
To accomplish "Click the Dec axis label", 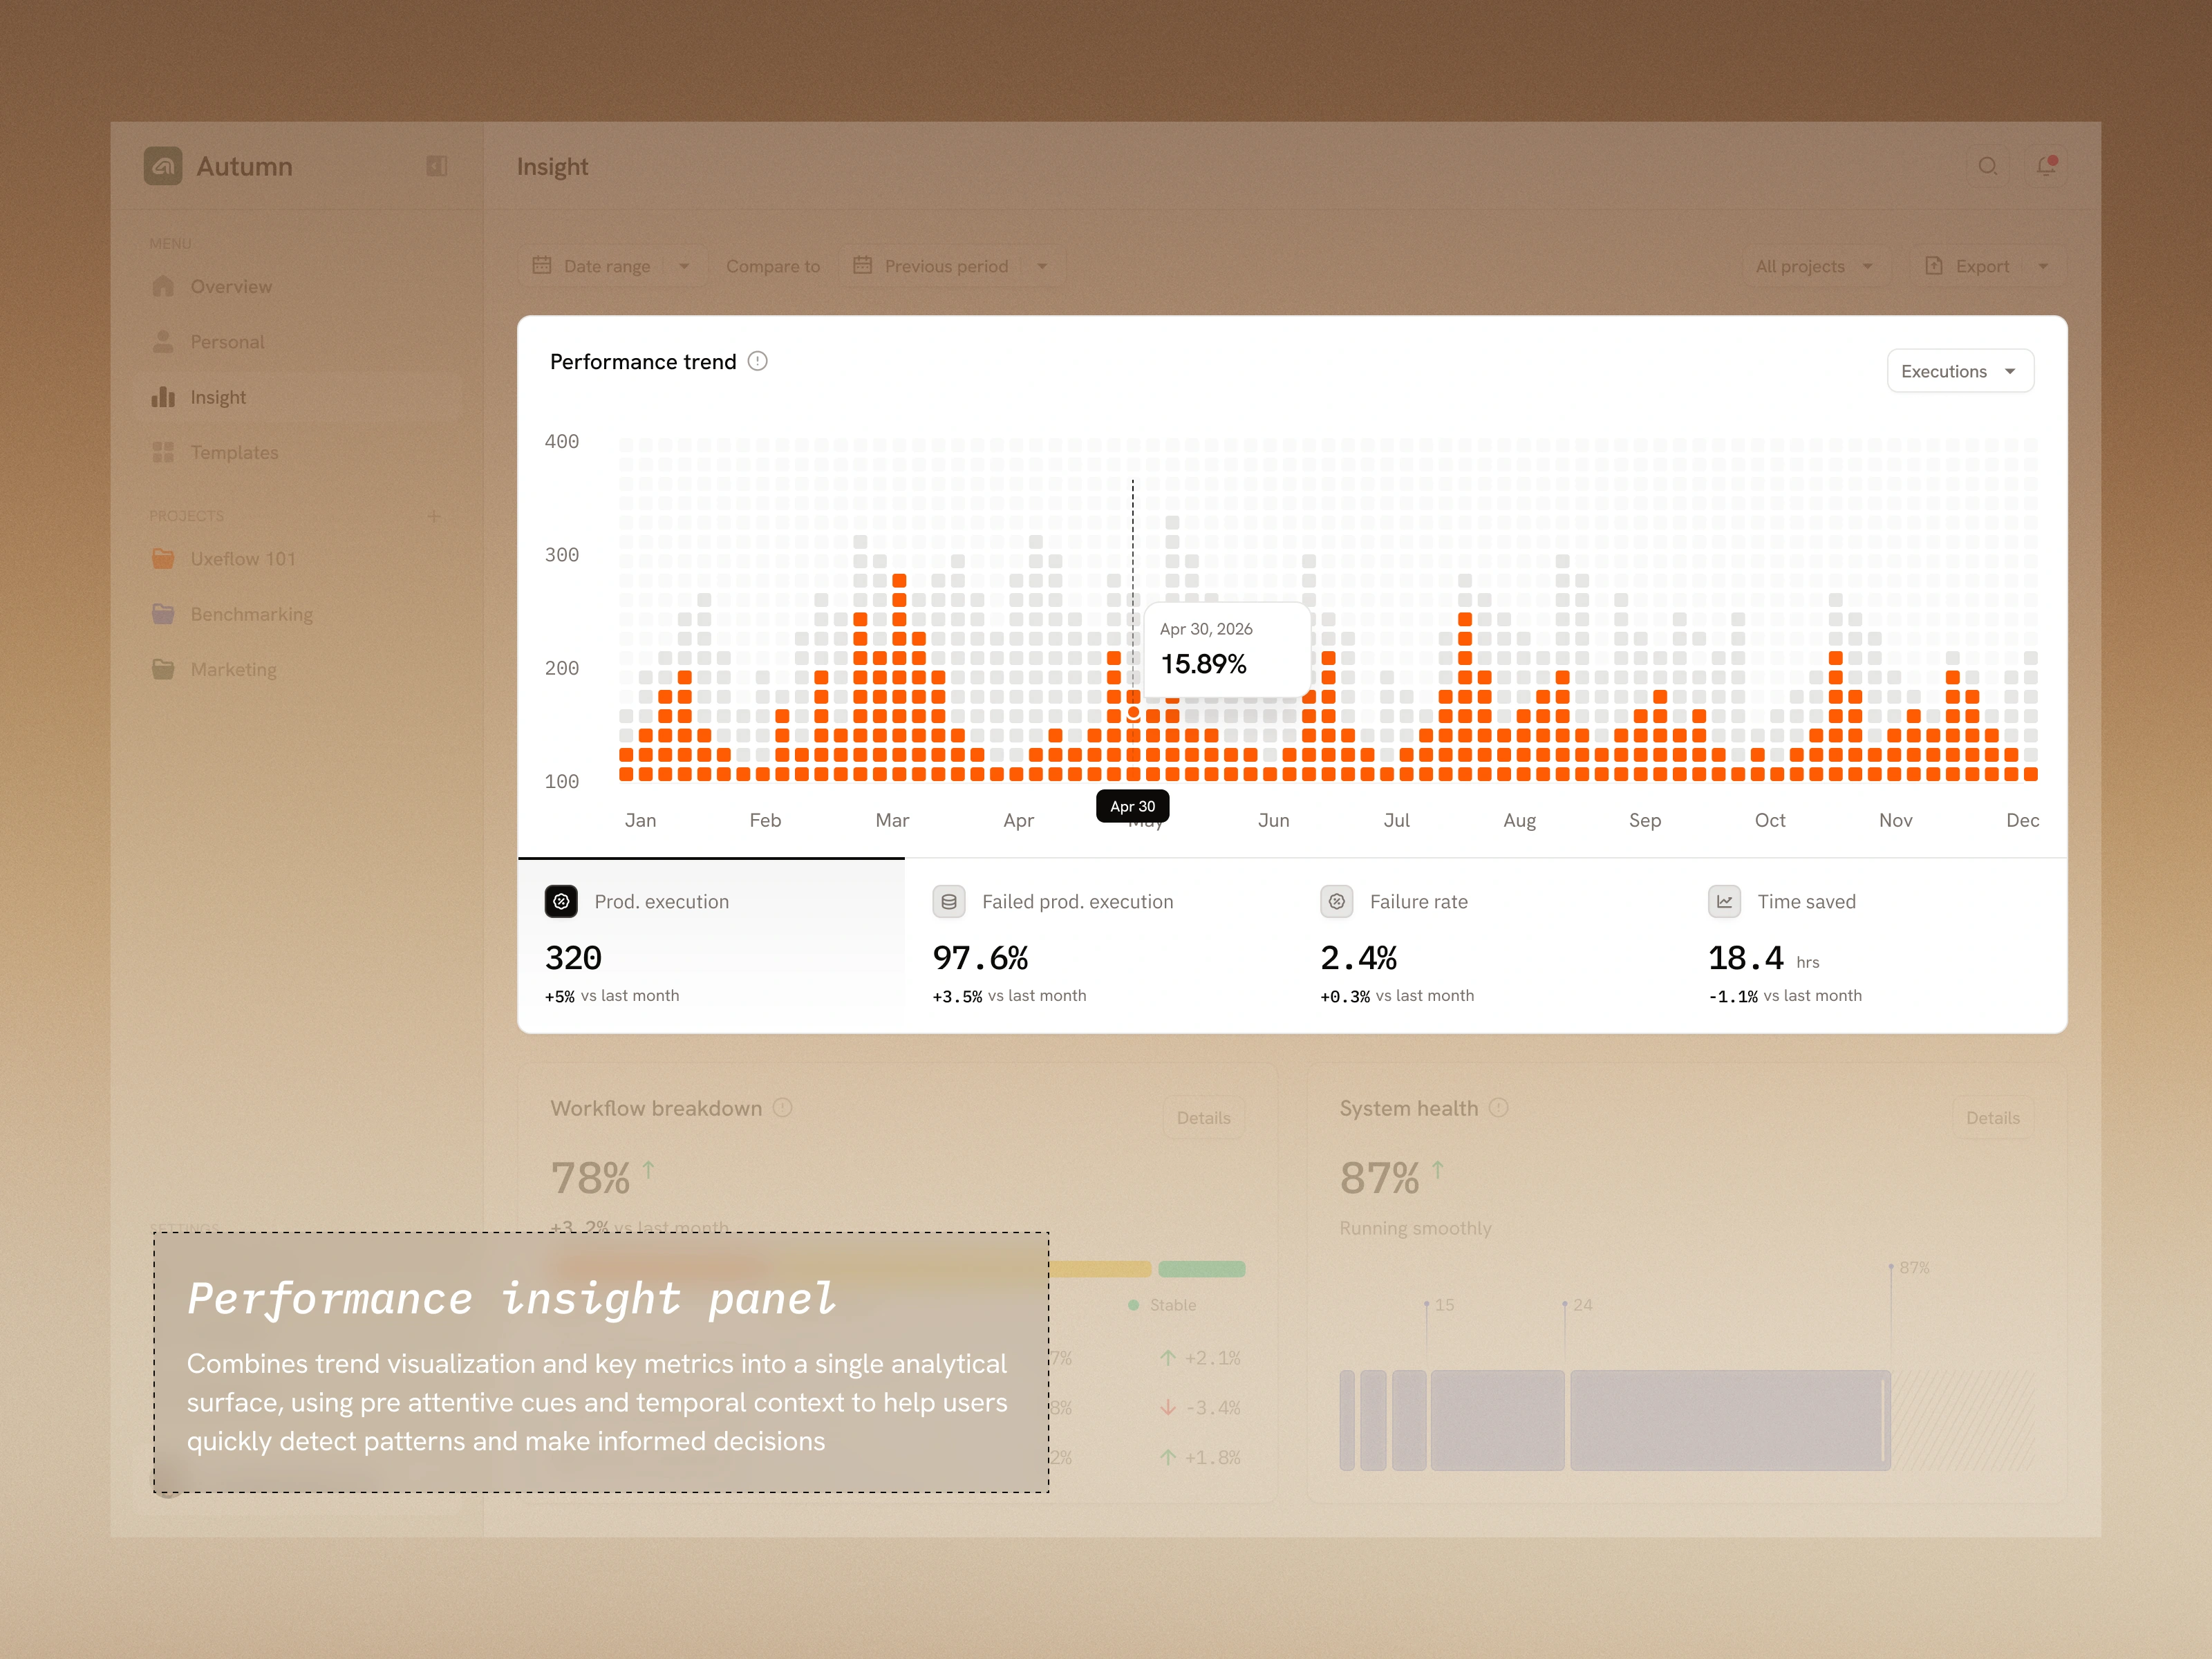I will (2022, 820).
